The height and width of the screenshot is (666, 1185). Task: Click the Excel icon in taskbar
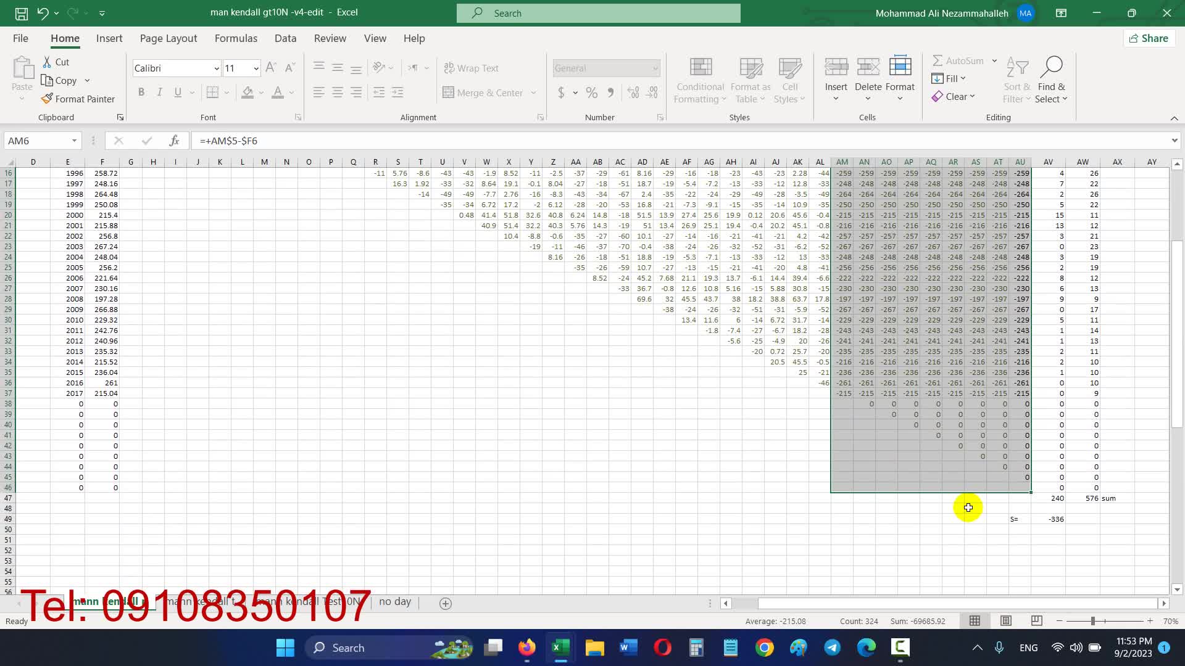pos(560,647)
